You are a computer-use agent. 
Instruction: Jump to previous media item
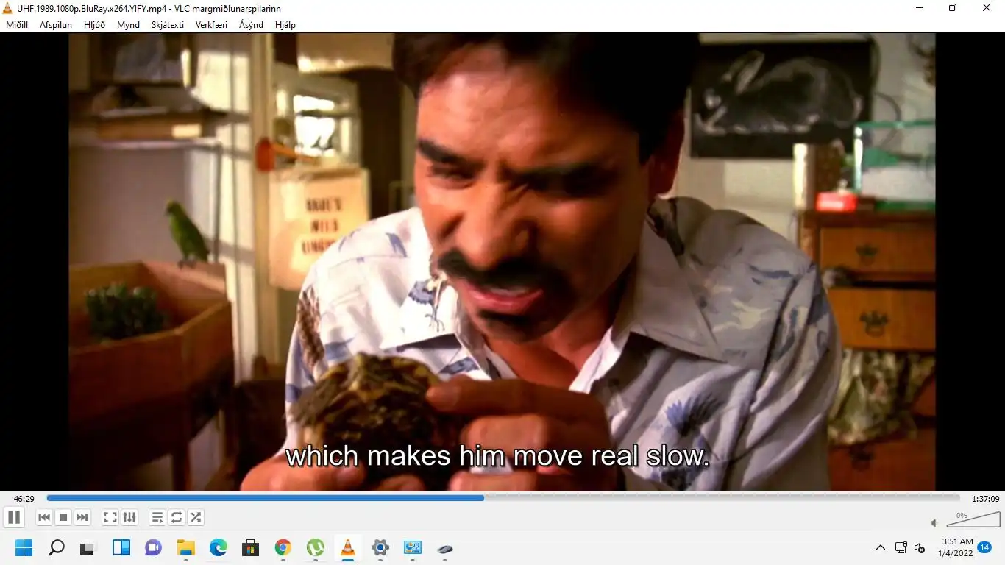(44, 517)
